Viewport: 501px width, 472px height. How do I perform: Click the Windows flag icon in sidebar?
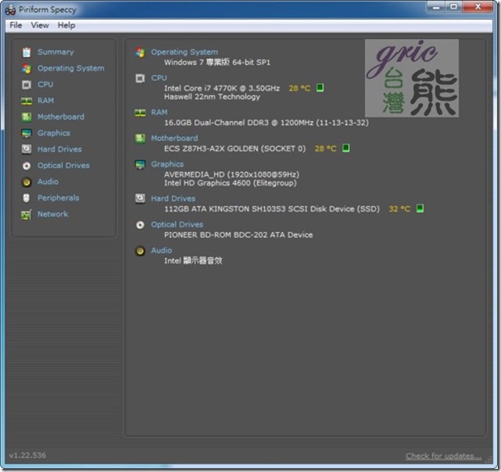click(27, 69)
